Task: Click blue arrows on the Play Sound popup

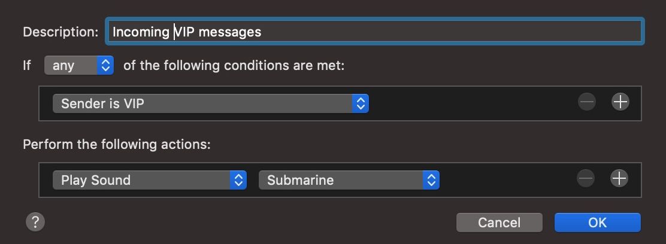Action: [238, 180]
